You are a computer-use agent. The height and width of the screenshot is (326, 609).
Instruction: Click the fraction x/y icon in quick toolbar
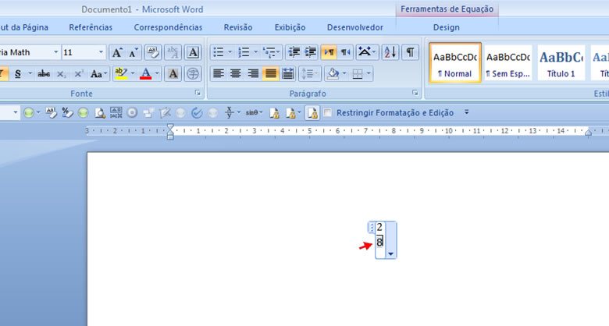tap(230, 112)
